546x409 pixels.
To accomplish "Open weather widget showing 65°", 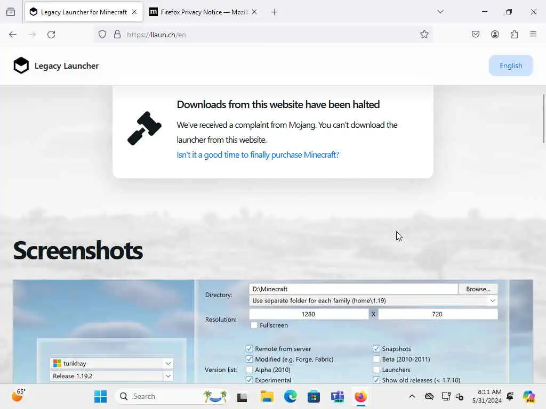I will [x=19, y=395].
